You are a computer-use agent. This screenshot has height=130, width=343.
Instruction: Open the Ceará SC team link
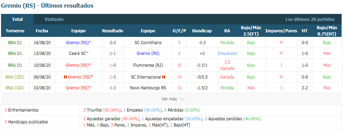(x=78, y=54)
